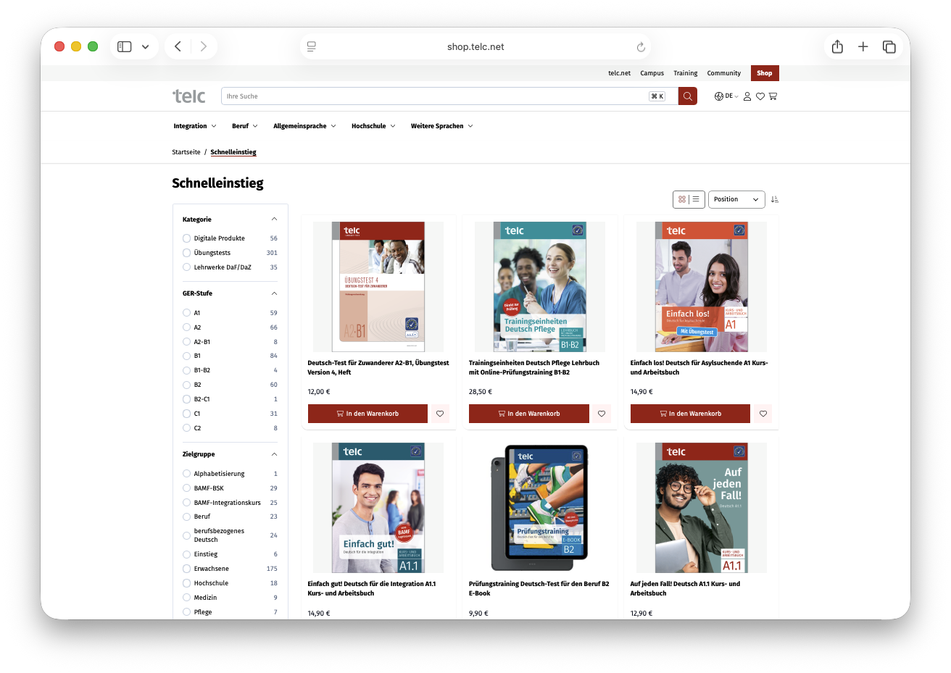Add Einfach los! to wishlist
Screen dimensions: 951x673
pos(763,414)
